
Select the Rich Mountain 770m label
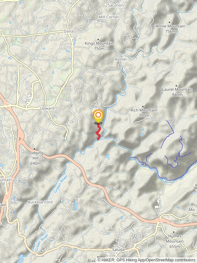[144, 113]
